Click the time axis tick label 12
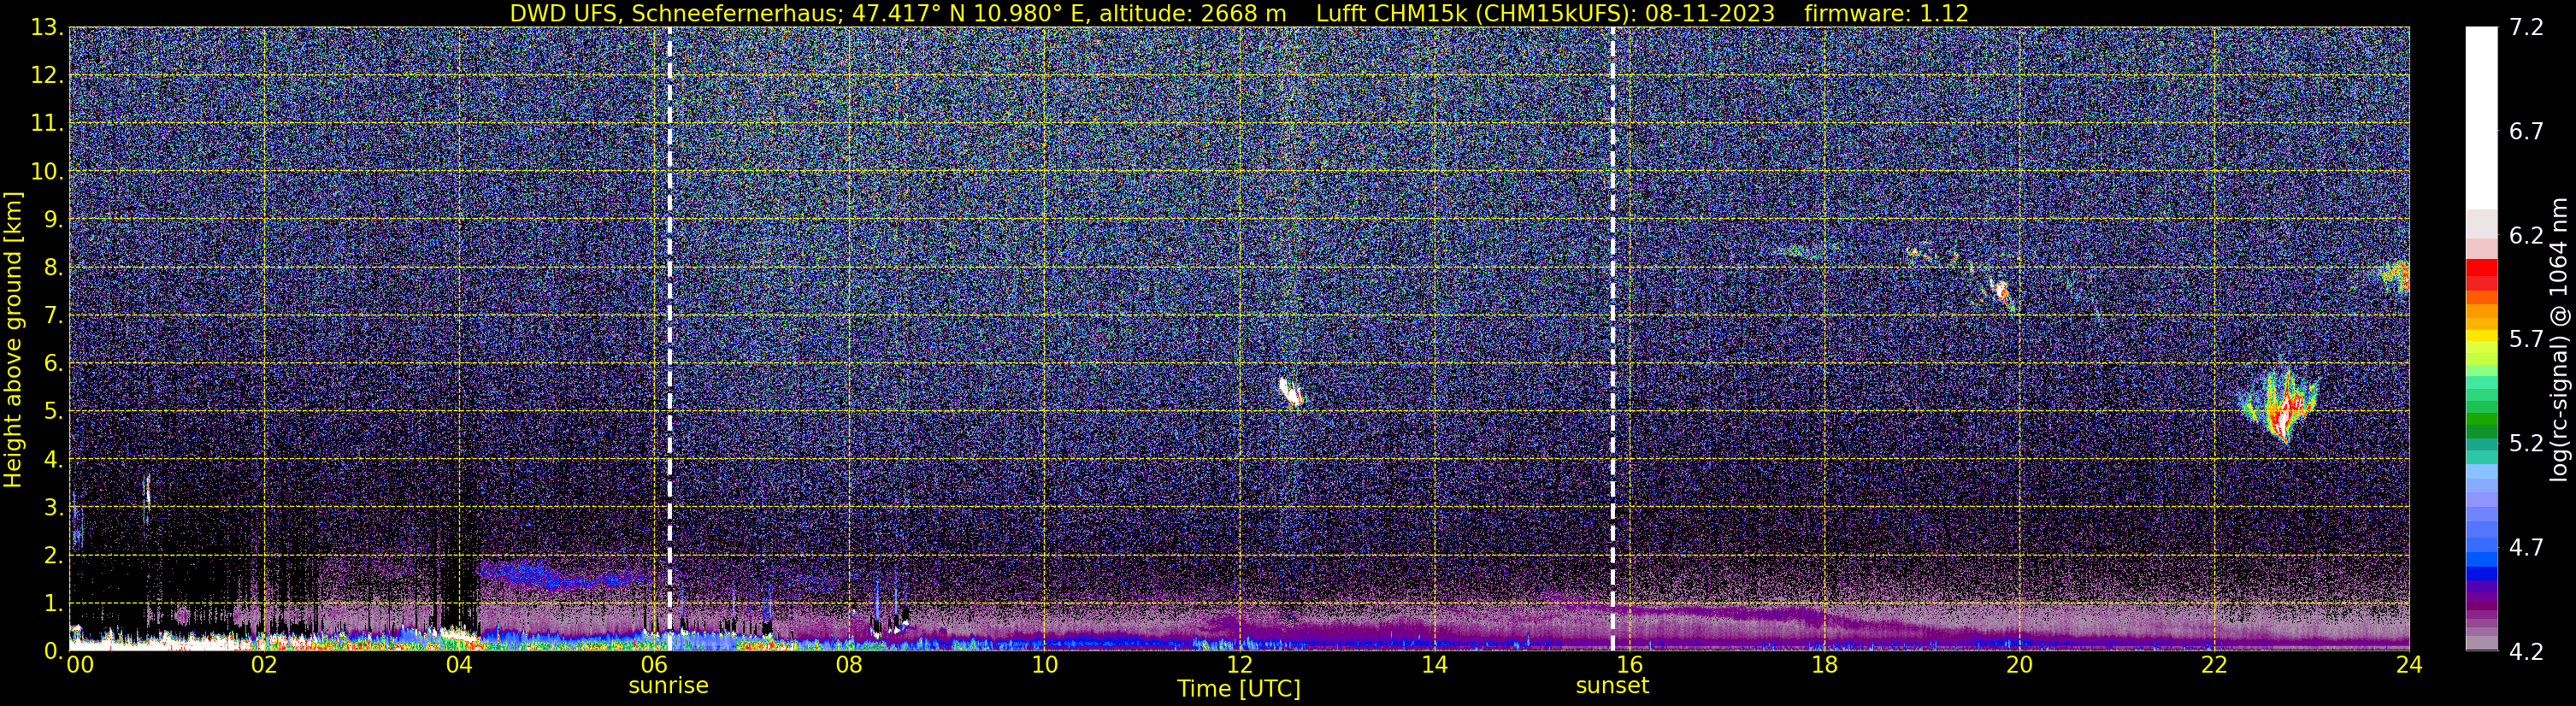 click(1239, 666)
